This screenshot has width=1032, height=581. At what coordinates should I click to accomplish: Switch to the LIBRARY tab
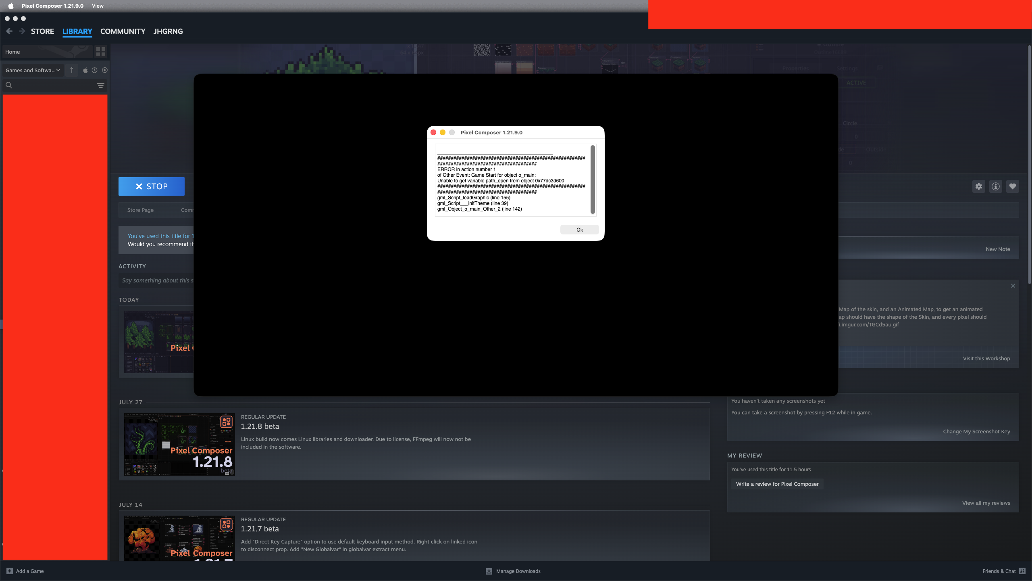(x=77, y=31)
